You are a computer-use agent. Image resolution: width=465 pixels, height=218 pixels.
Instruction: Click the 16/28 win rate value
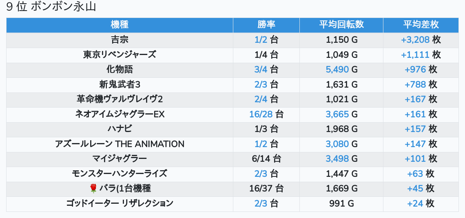coord(261,114)
